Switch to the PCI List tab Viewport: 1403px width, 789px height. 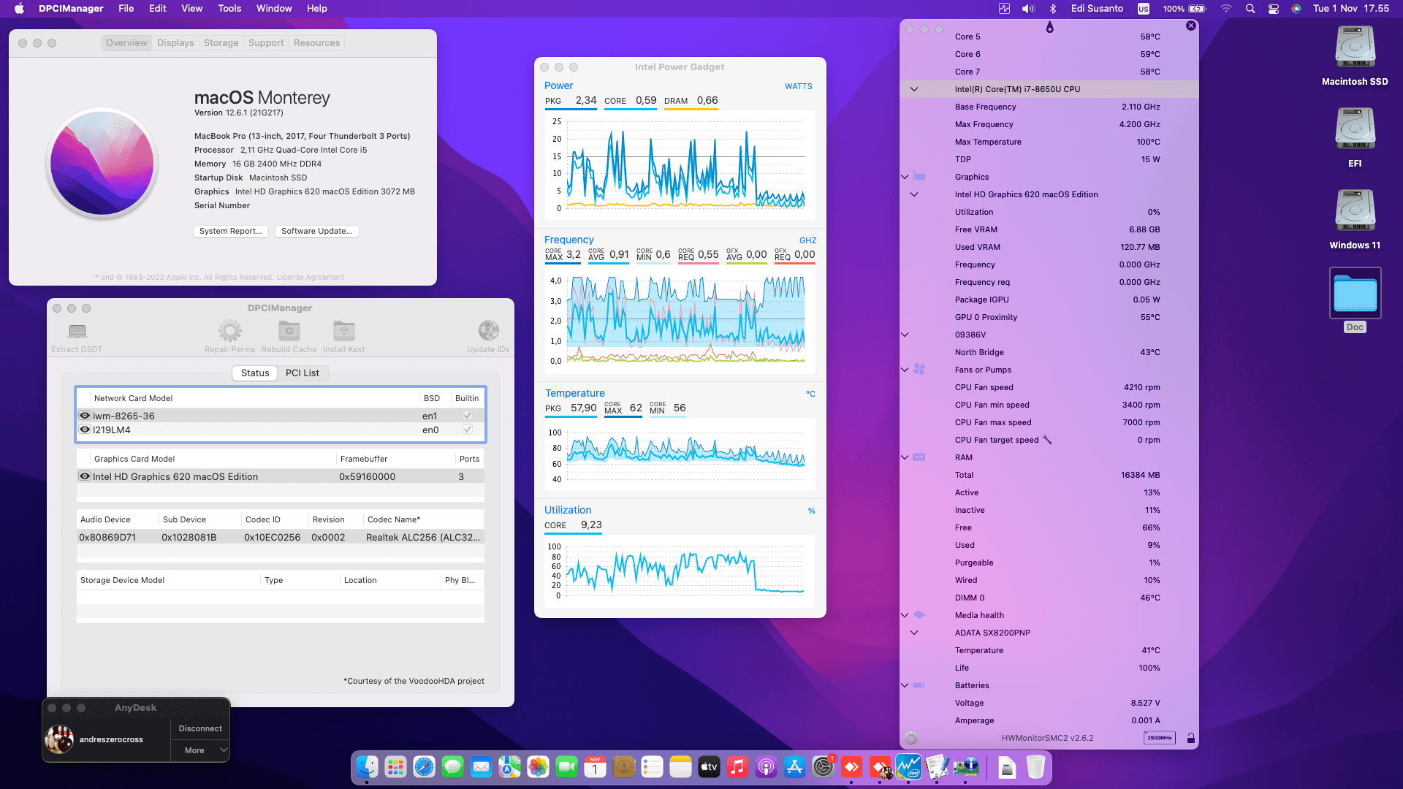302,373
